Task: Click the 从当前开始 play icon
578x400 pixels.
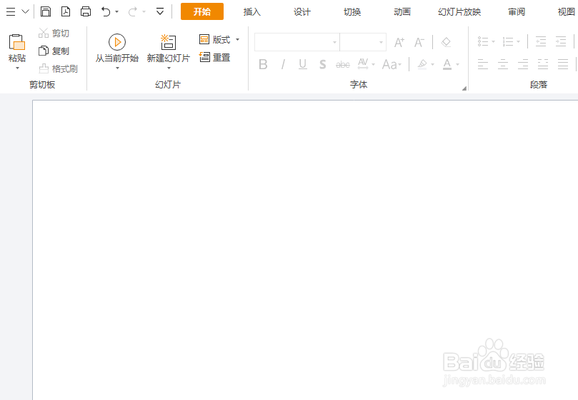Action: [117, 42]
